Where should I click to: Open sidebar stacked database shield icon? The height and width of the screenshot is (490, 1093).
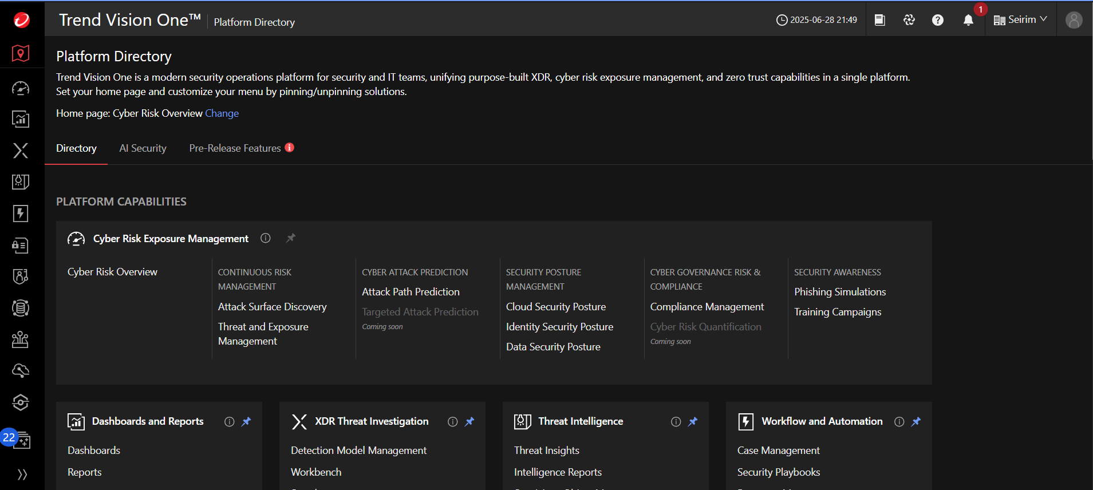pos(21,308)
